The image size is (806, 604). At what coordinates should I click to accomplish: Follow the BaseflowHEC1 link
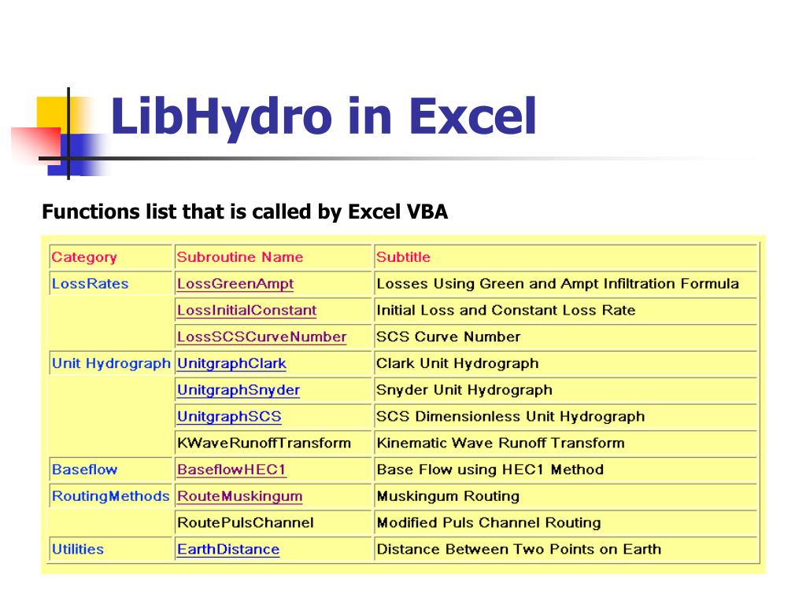231,470
